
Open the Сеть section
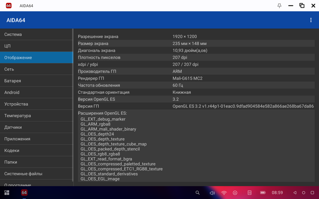coord(36,69)
